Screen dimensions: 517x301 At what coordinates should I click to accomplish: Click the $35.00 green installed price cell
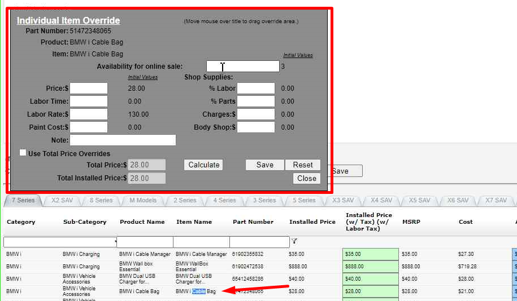[x=371, y=254]
